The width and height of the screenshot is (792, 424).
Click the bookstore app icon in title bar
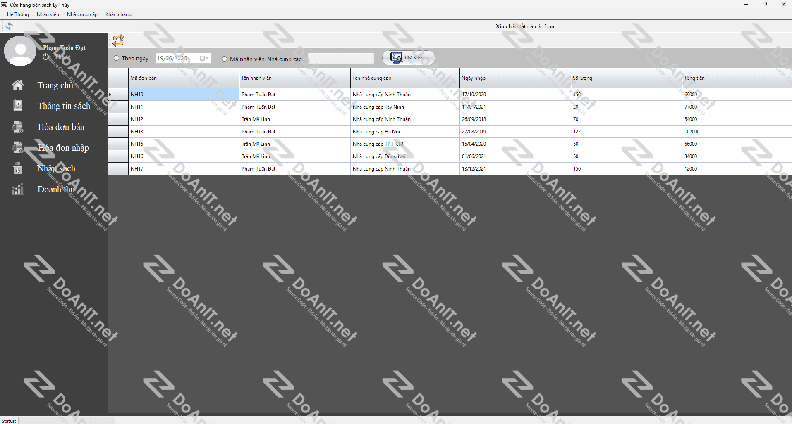[4, 5]
